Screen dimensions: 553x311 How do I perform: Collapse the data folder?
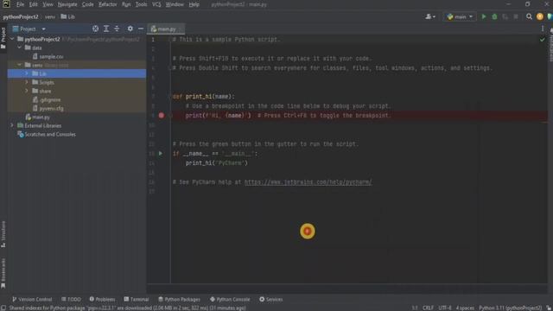tap(20, 48)
